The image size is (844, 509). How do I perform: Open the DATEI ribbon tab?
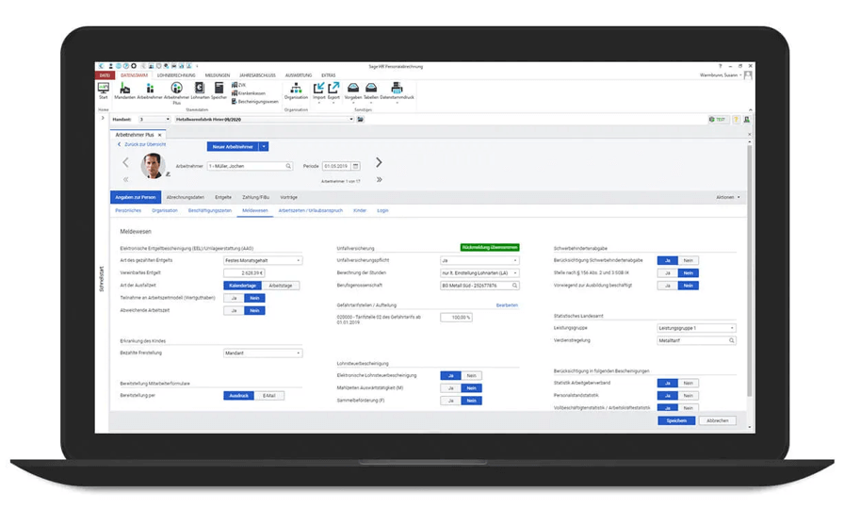(105, 75)
